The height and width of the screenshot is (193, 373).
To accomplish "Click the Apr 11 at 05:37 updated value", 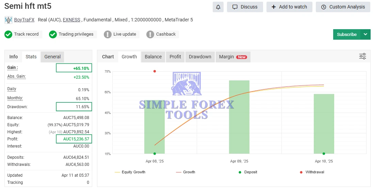I will click(75, 175).
